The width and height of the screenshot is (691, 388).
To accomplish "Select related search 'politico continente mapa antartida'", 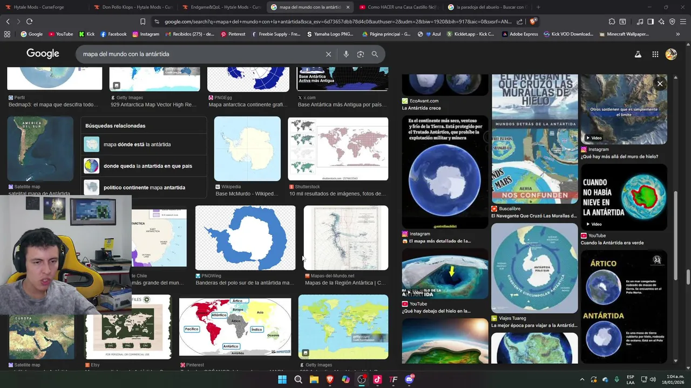I will (144, 188).
